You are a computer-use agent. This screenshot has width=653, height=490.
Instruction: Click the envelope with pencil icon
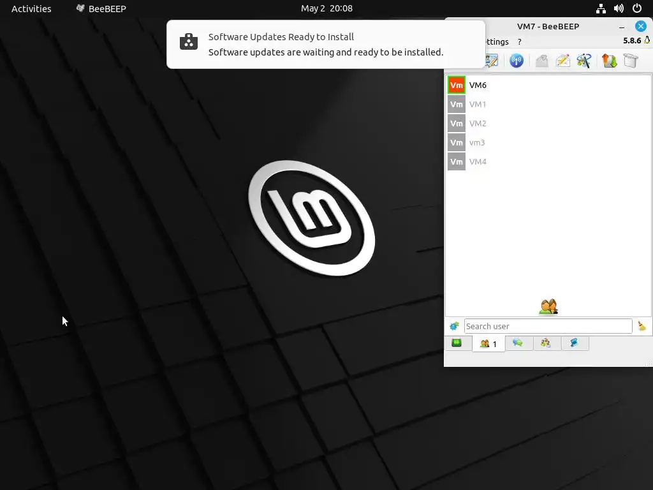click(562, 61)
